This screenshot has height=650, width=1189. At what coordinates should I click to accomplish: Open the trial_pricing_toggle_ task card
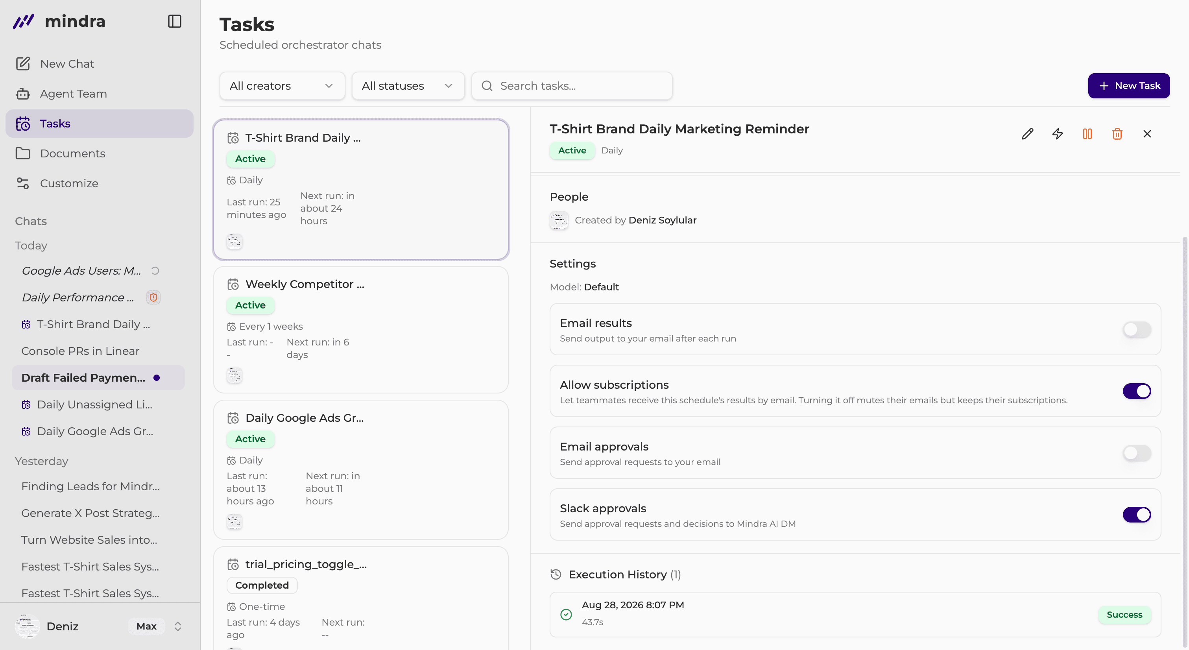(361, 598)
